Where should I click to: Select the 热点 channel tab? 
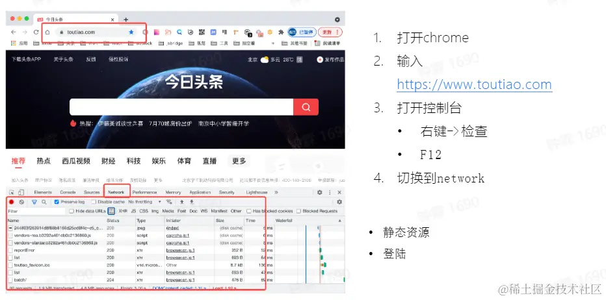pyautogui.click(x=44, y=161)
